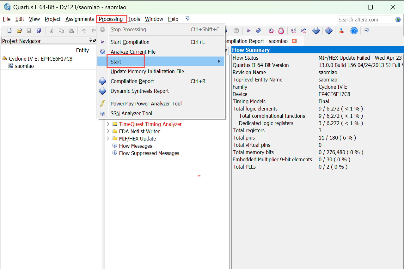Choose Update Memory Initialization File
This screenshot has height=269, width=404.
pyautogui.click(x=161, y=71)
